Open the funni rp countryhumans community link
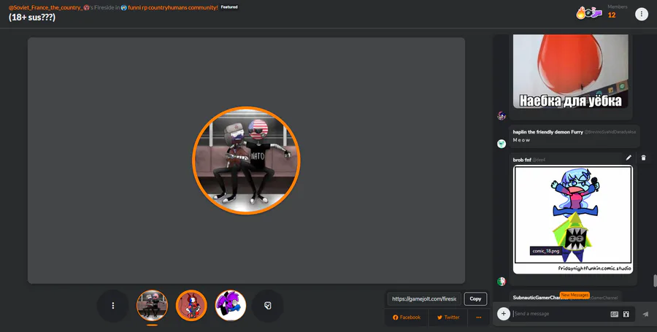Screen dimensions: 657x332 [x=172, y=7]
